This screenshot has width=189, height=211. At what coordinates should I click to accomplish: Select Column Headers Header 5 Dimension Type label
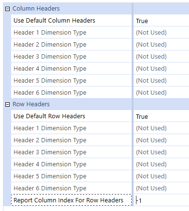tap(50, 81)
